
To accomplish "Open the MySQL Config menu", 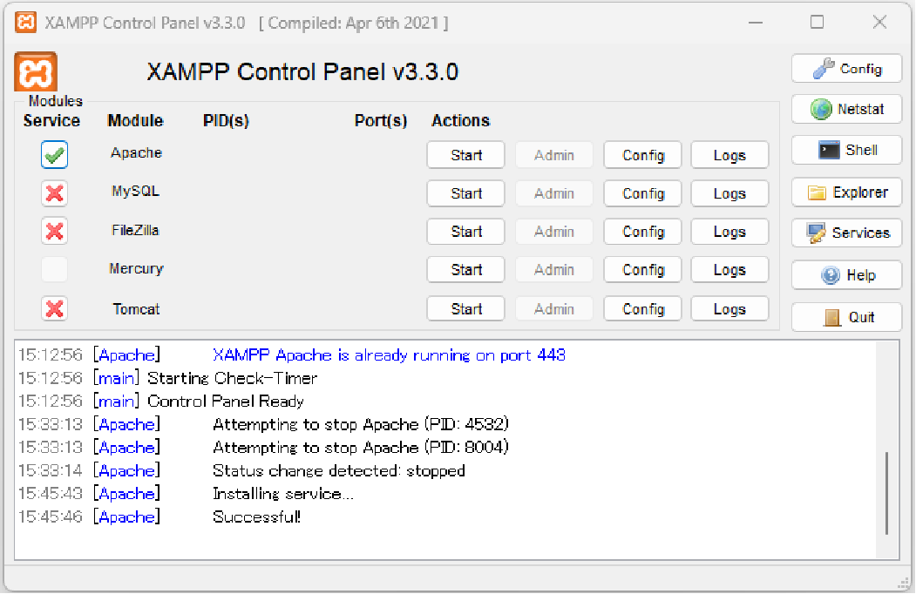I will (x=642, y=193).
